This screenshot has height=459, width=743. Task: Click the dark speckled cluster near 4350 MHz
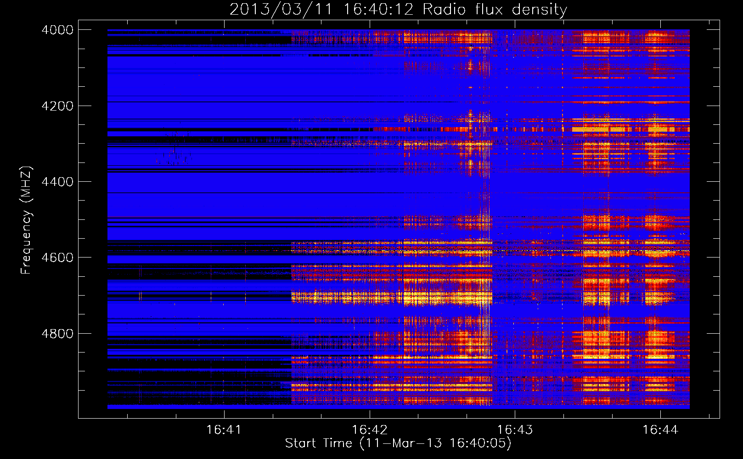pos(174,155)
